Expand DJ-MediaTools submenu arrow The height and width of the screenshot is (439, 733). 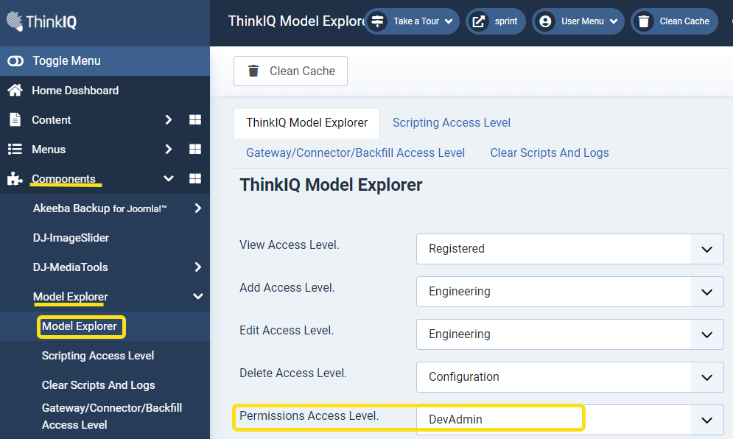(197, 267)
